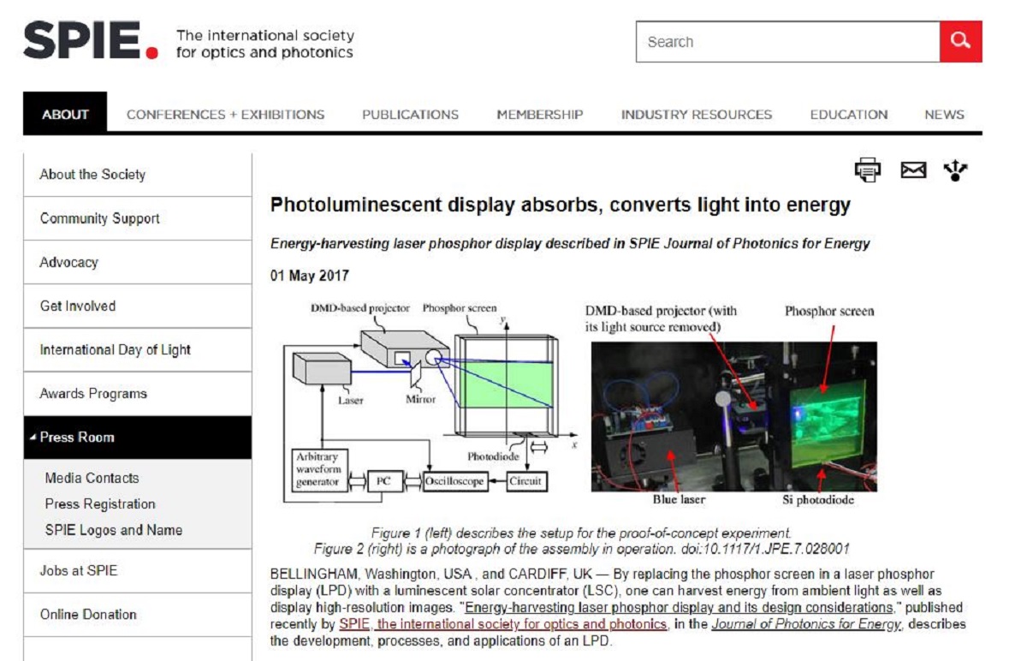Open the MEMBERSHIP menu
Screen dimensions: 1027x661
pos(540,114)
